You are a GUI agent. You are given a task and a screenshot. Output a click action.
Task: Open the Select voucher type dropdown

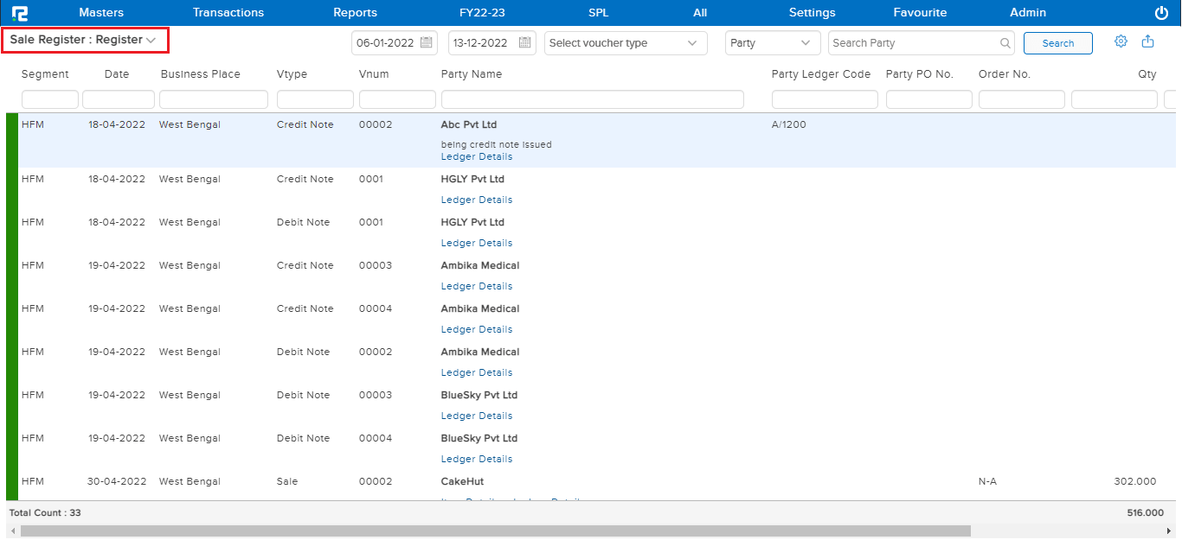coord(625,43)
